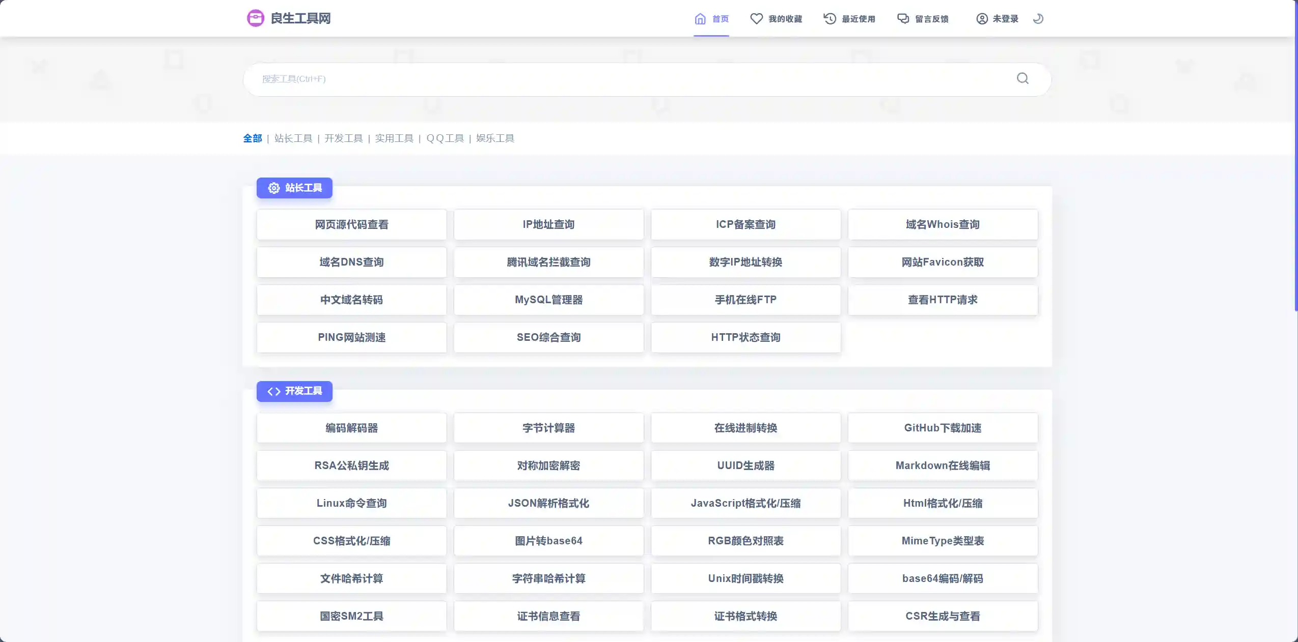Open the MySQL管理器 tool
This screenshot has height=642, width=1298.
coord(548,300)
